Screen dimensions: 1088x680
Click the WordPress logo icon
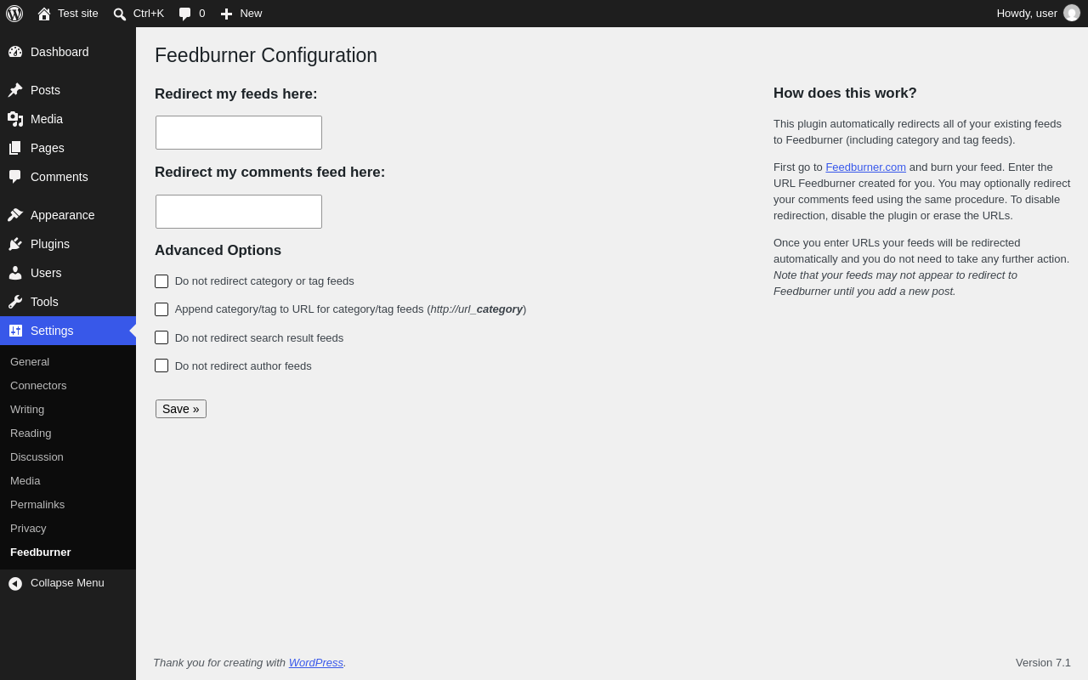[14, 14]
